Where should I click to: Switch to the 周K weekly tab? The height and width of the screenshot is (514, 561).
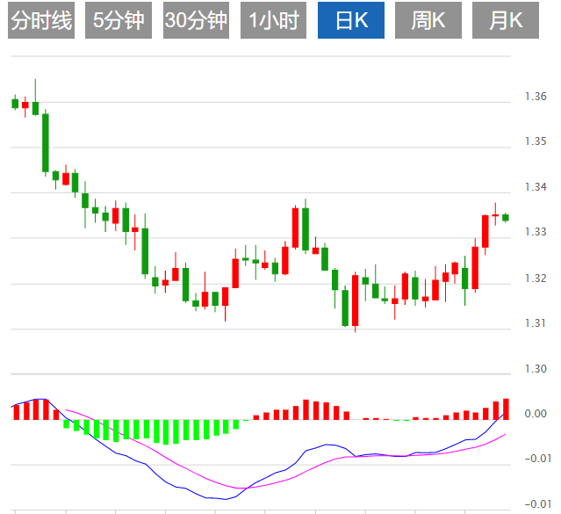point(429,21)
